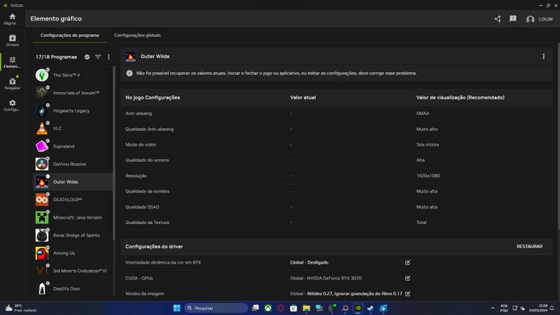Open File Explorer from taskbar
This screenshot has width=560, height=315.
(x=307, y=308)
